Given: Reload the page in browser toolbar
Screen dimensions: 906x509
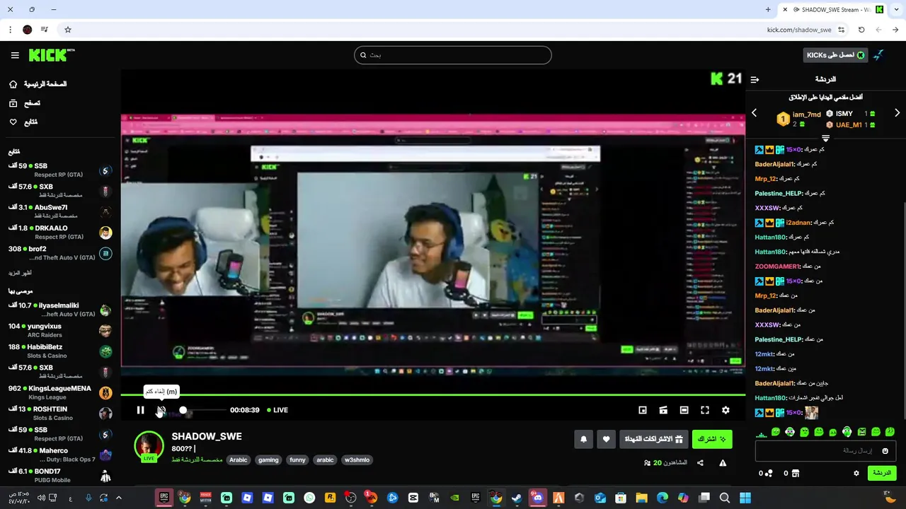Looking at the screenshot, I should 861,30.
